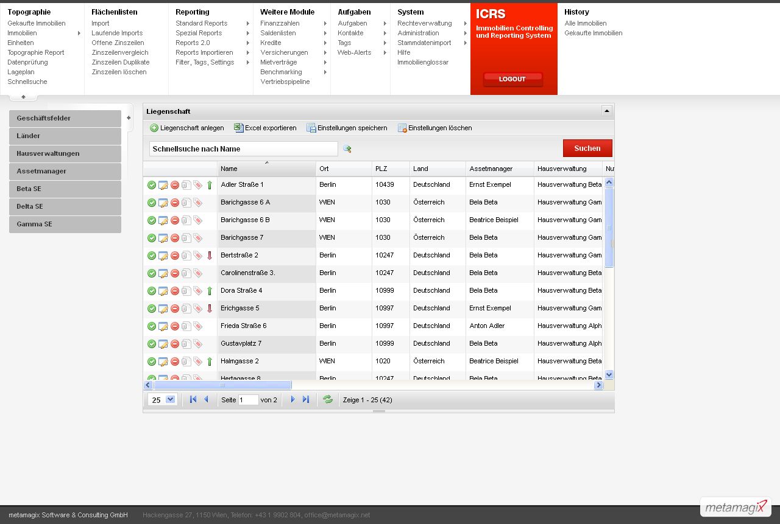780x524 pixels.
Task: Click advanced search magnifier next to Schnellsuche
Action: click(x=347, y=148)
